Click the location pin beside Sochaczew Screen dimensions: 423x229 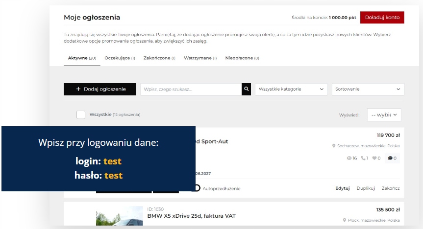[334, 146]
